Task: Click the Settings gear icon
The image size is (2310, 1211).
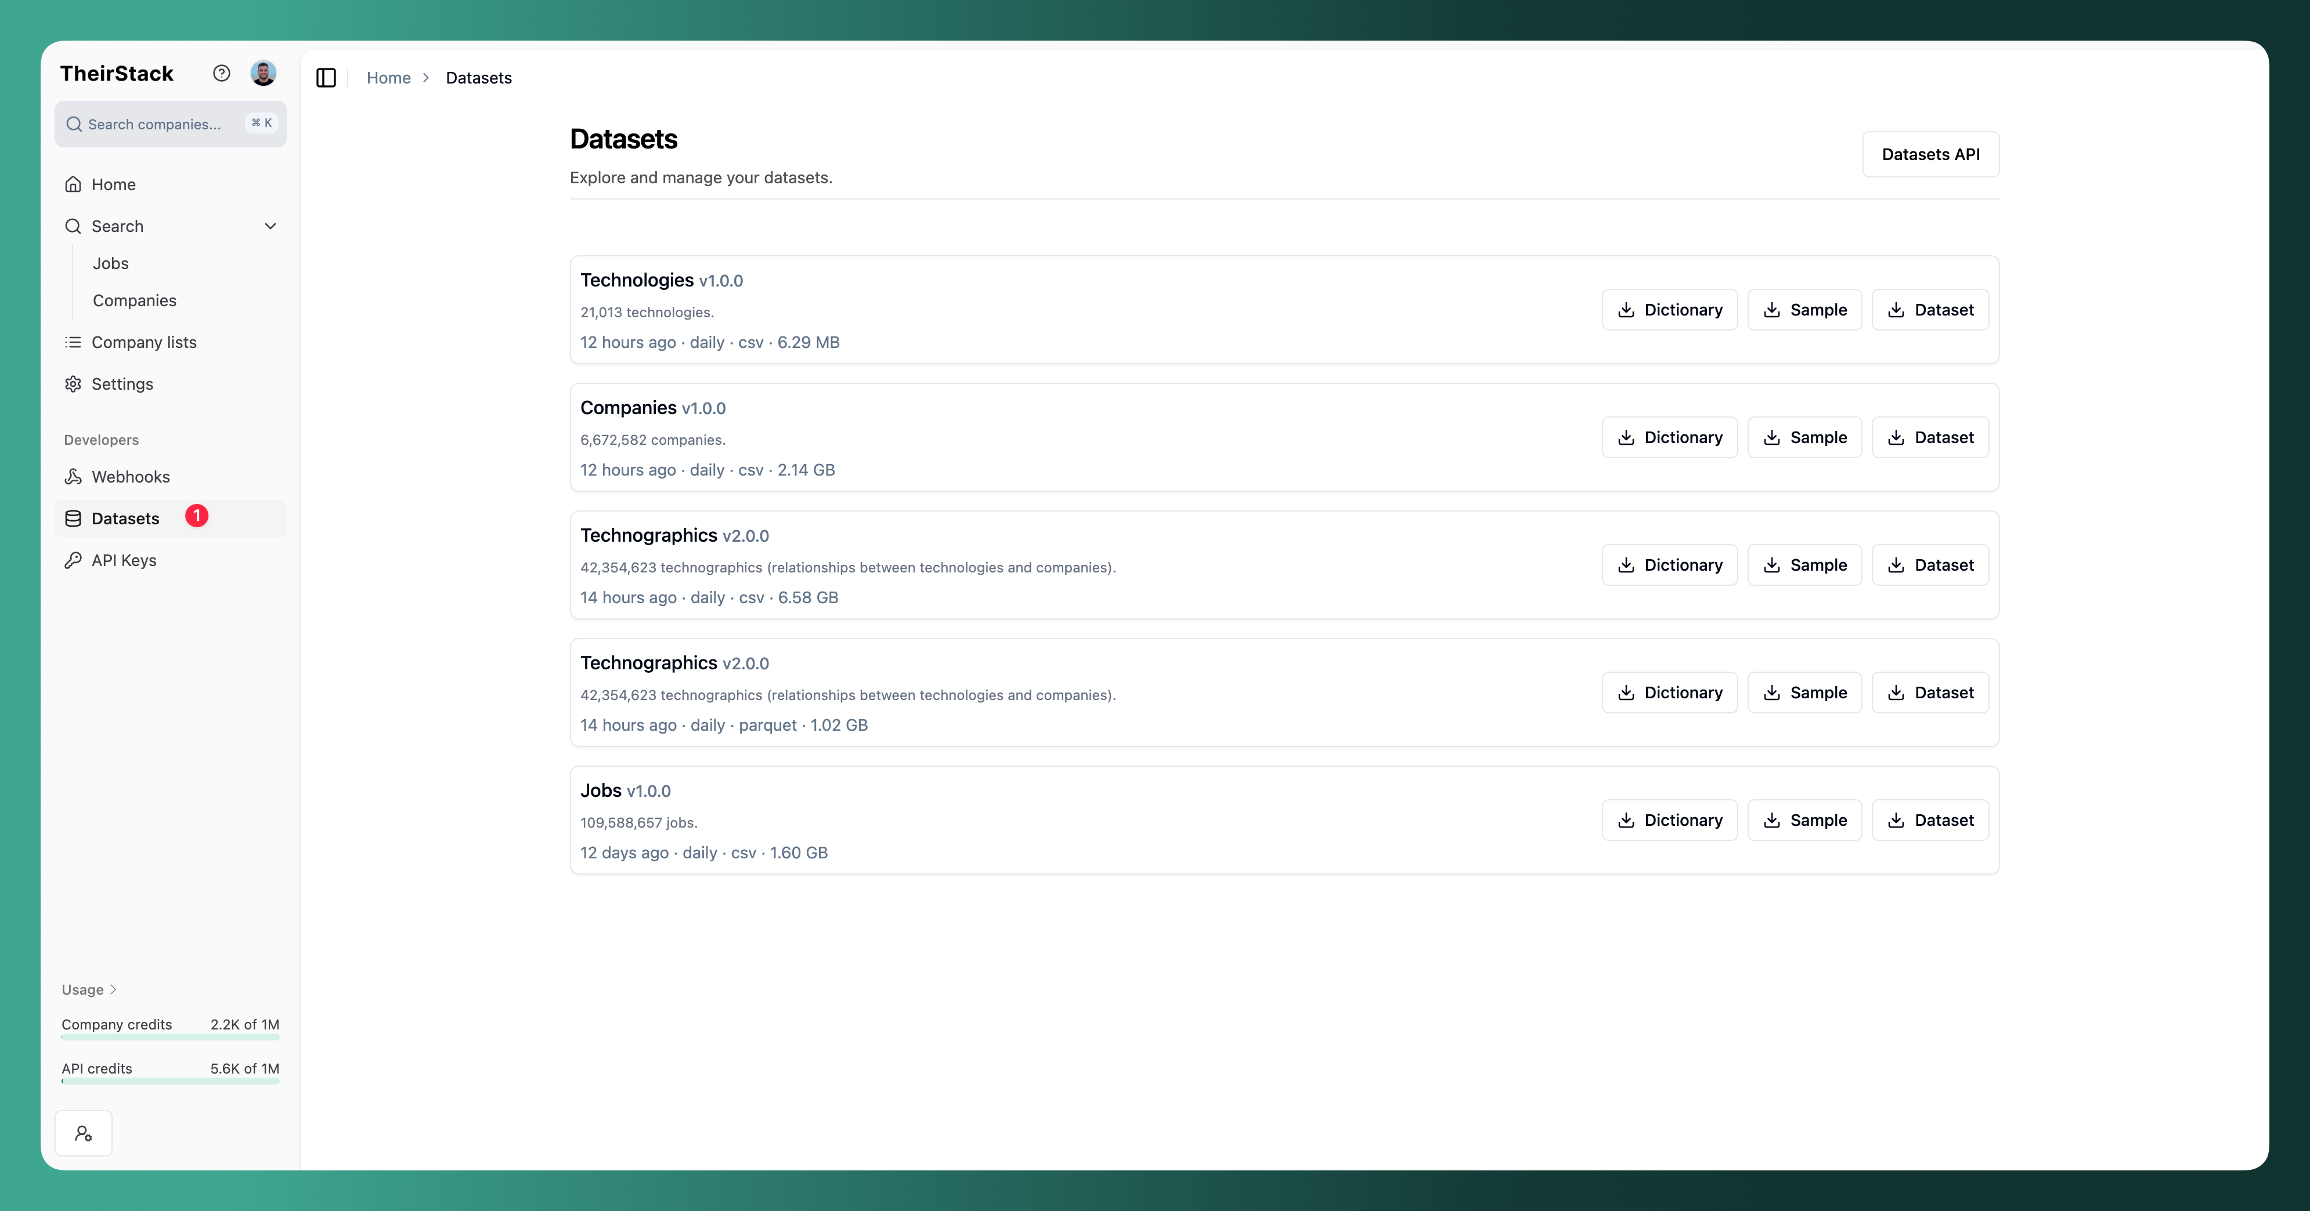Action: (x=73, y=383)
